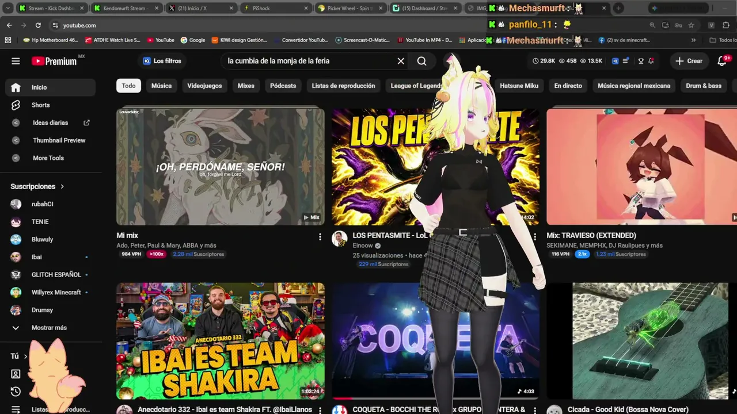Open the LOS PENTASMITE video title
This screenshot has width=737, height=414.
point(389,235)
